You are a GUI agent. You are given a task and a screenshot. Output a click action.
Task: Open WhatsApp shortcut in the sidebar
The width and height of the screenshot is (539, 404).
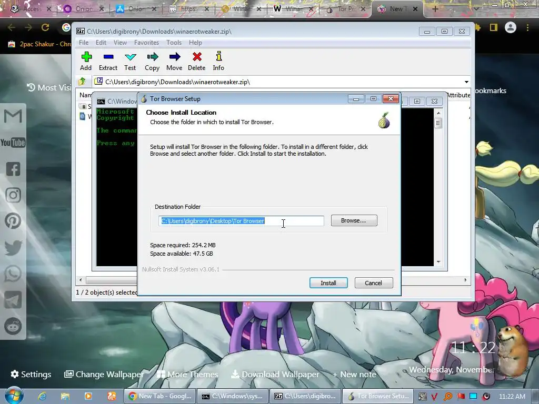[x=13, y=274]
